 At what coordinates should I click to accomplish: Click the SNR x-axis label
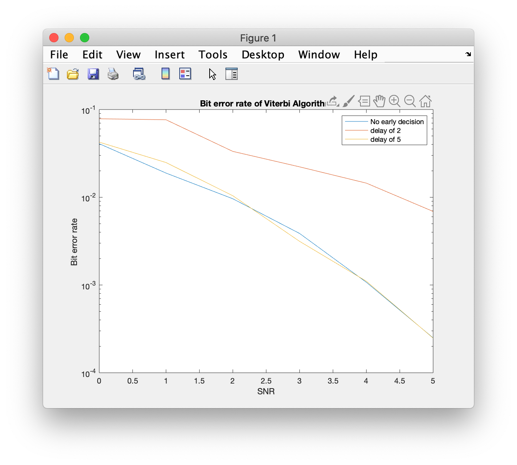pyautogui.click(x=266, y=392)
